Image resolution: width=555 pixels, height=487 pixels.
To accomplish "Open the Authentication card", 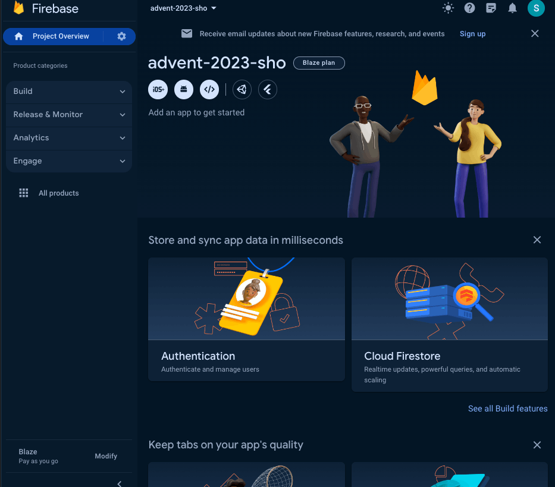I will coord(246,319).
